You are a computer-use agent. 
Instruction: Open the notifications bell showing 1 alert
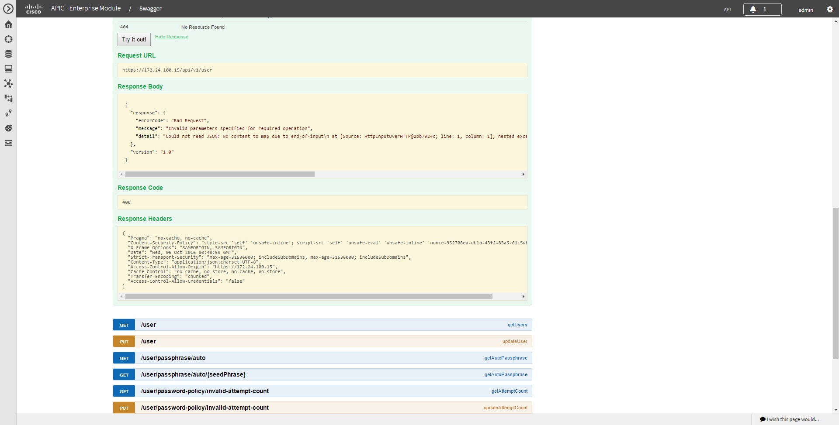tap(762, 9)
